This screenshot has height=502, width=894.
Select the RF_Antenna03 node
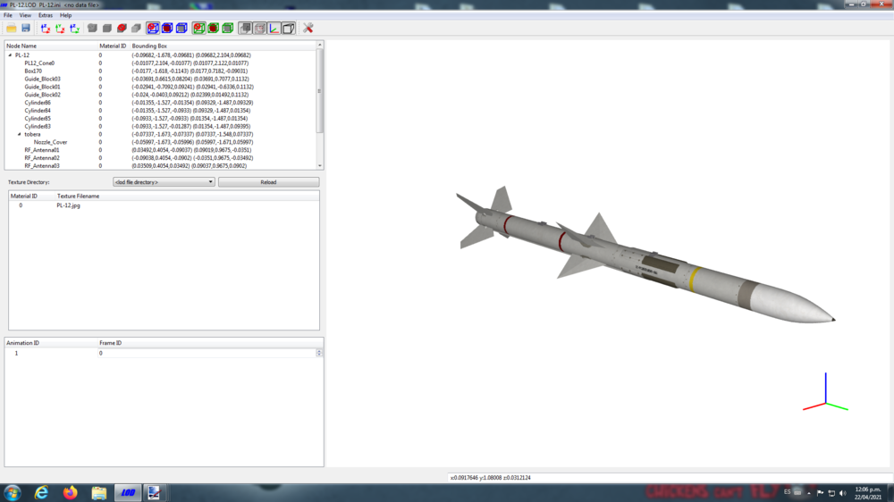(42, 166)
